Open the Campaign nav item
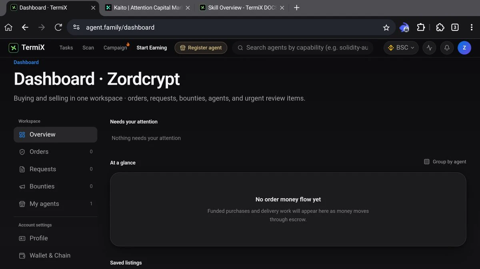 115,48
